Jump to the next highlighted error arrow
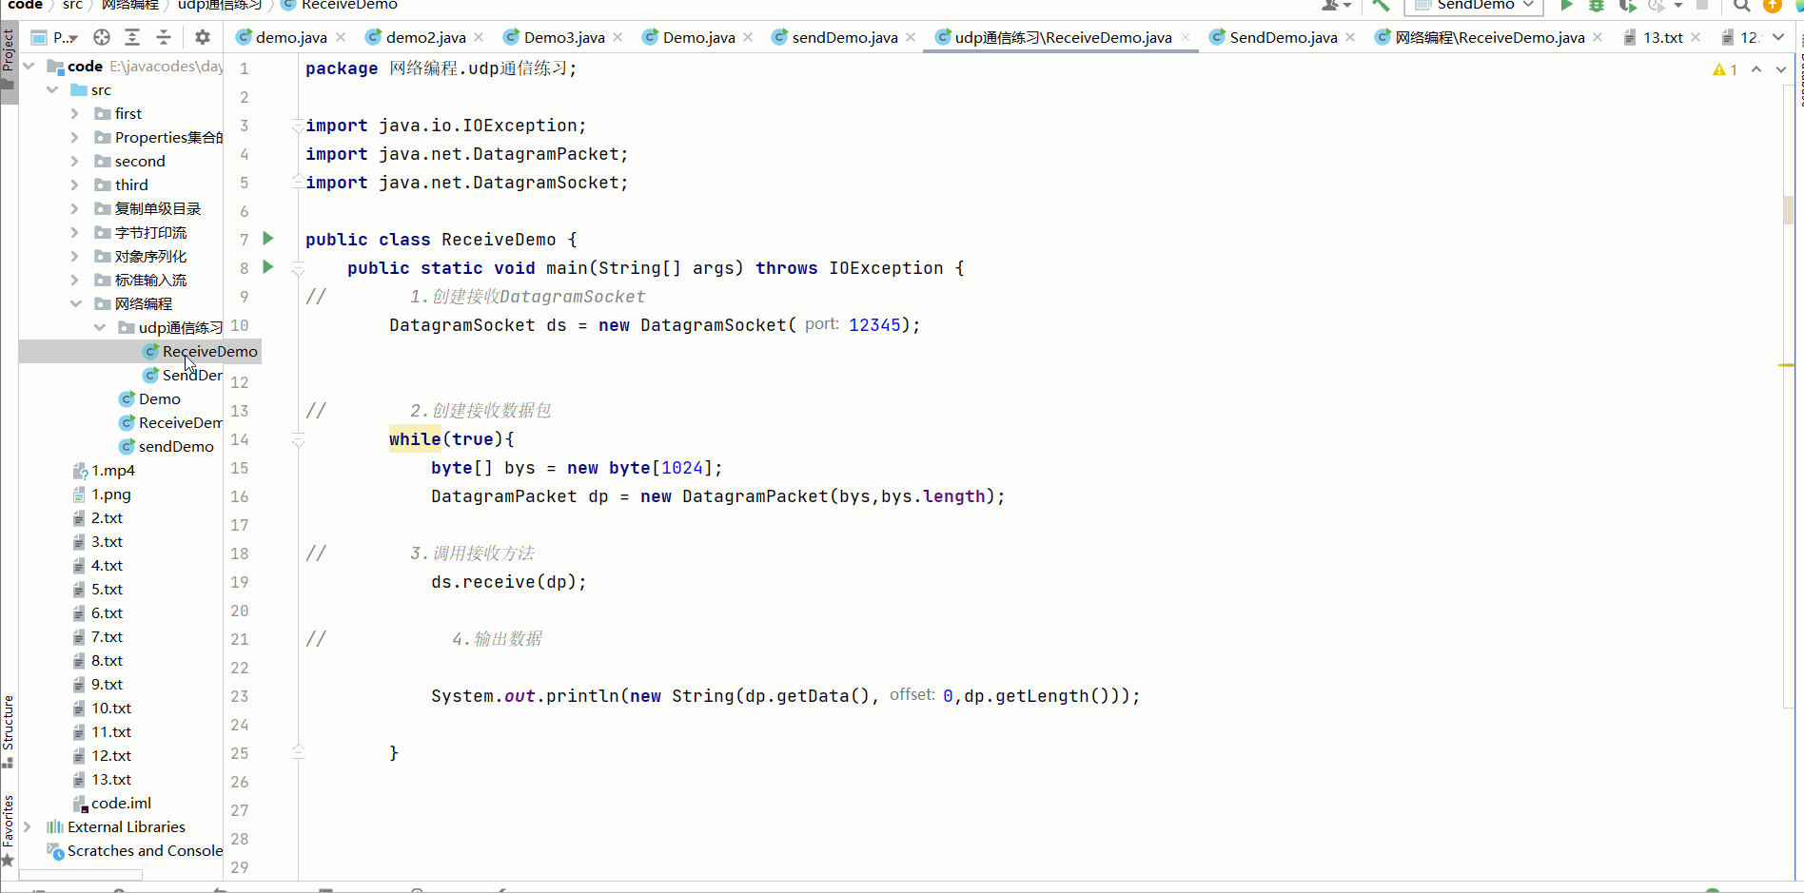Screen dimensions: 1804x893 [1781, 69]
